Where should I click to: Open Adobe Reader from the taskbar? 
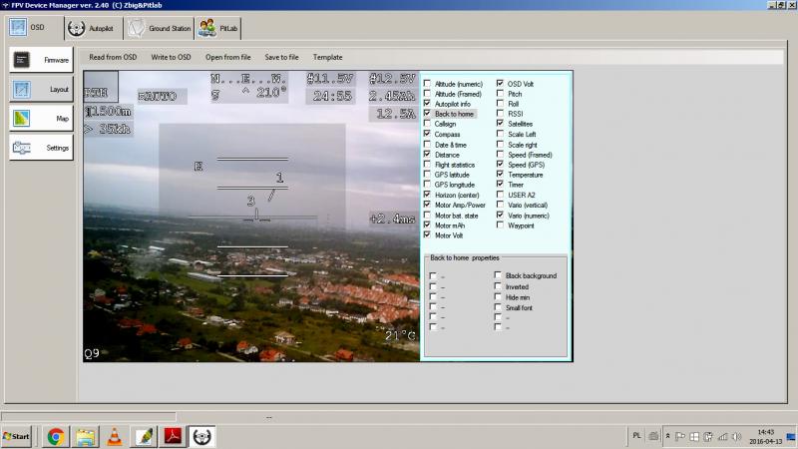coord(173,436)
